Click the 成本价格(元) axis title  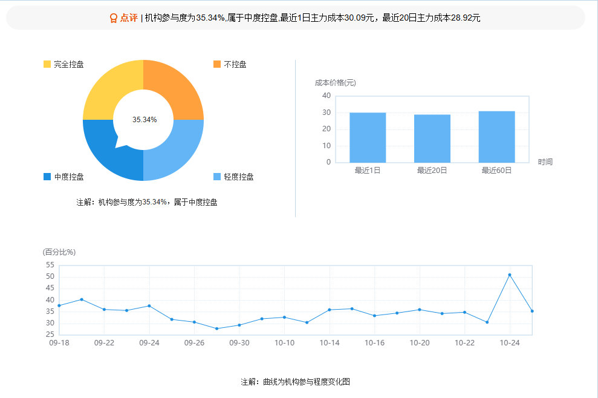coord(335,83)
